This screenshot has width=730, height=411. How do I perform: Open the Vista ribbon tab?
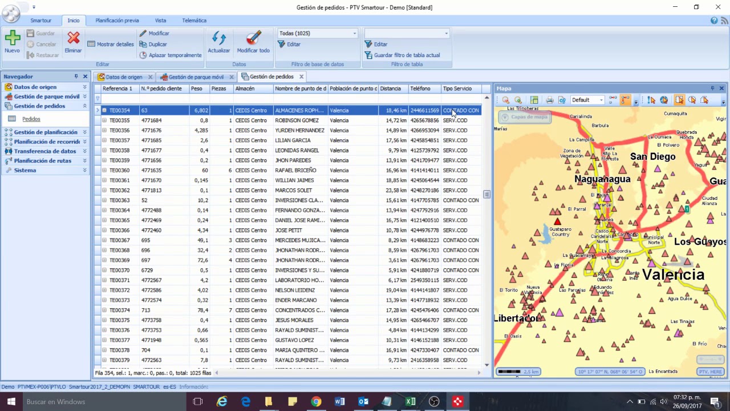click(x=160, y=21)
